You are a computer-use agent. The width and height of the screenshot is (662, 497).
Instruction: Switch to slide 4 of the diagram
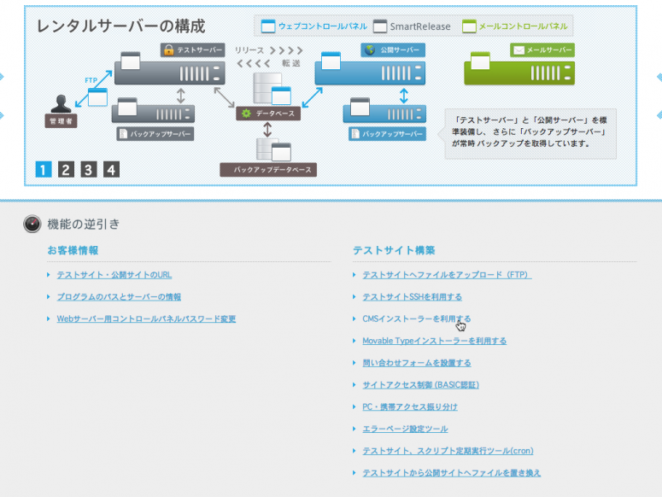[x=111, y=169]
